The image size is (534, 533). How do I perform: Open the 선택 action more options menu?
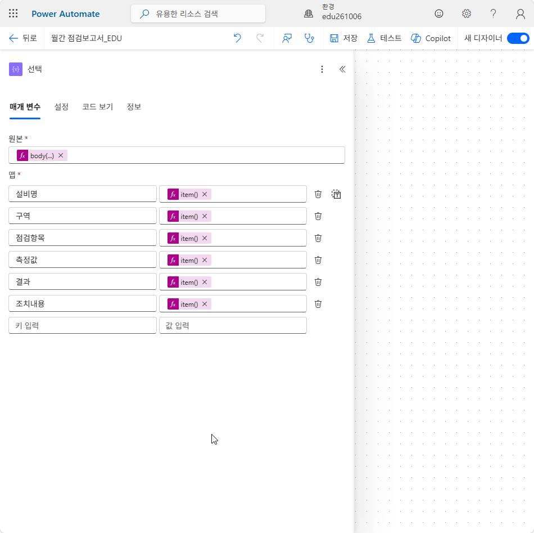[322, 69]
